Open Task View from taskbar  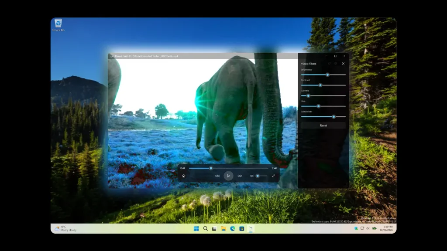tap(214, 228)
